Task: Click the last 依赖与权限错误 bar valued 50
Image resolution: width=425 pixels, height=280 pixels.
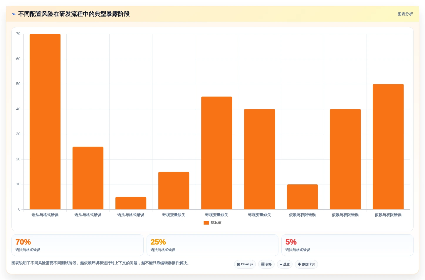Action: [x=388, y=147]
